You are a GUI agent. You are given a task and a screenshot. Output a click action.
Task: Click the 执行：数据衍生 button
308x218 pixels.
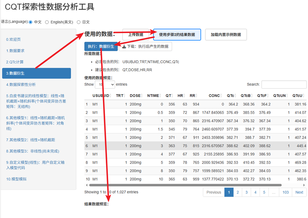[x=101, y=47]
